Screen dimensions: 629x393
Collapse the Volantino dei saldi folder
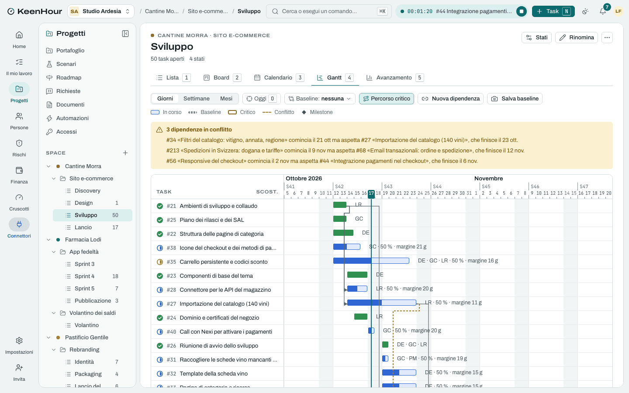(x=54, y=313)
